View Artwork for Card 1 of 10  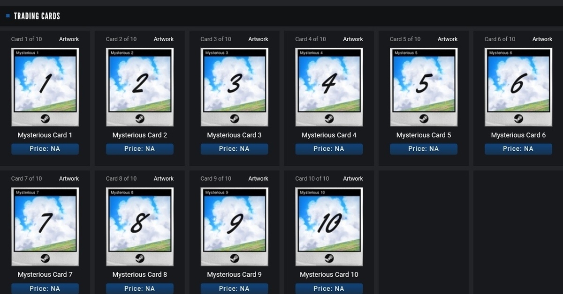point(69,39)
